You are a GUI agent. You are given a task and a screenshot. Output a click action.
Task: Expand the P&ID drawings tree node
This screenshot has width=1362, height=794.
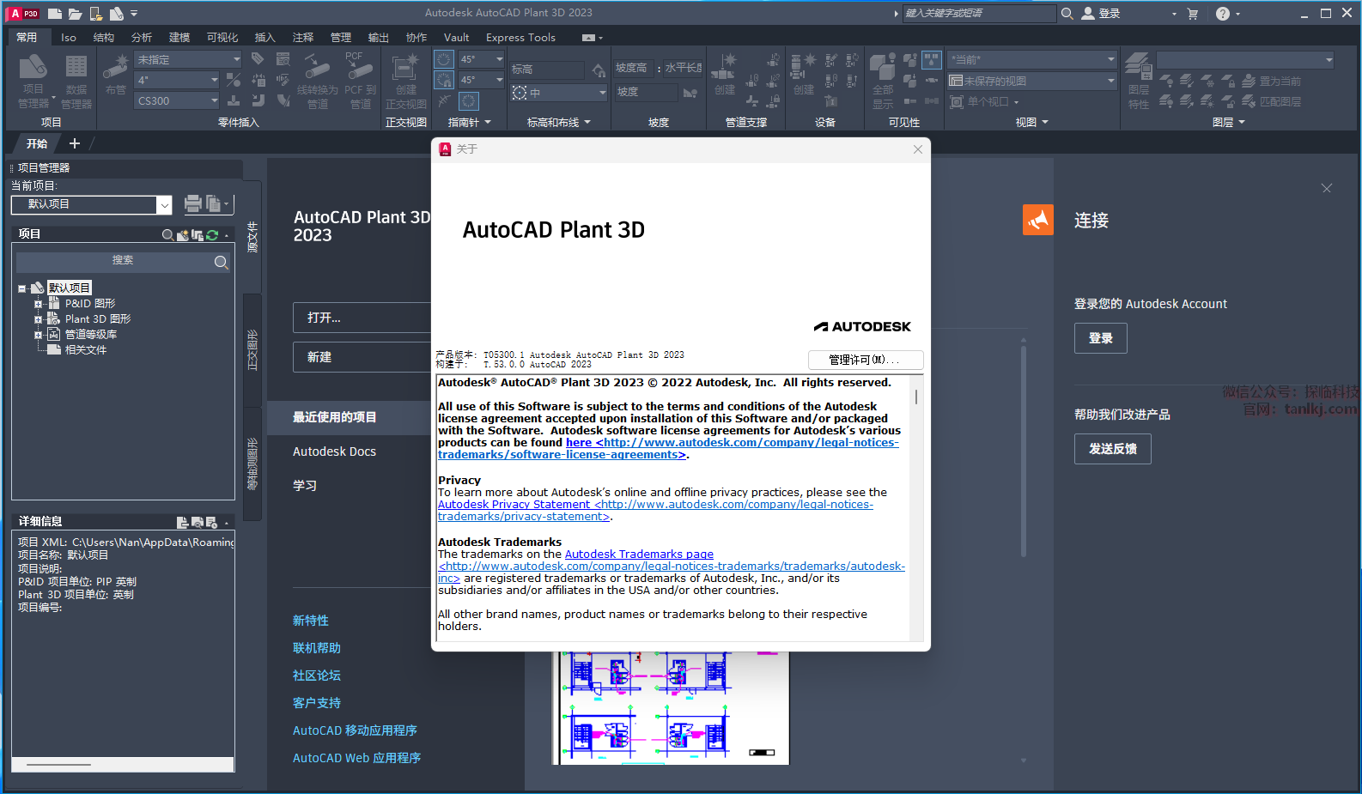click(38, 304)
